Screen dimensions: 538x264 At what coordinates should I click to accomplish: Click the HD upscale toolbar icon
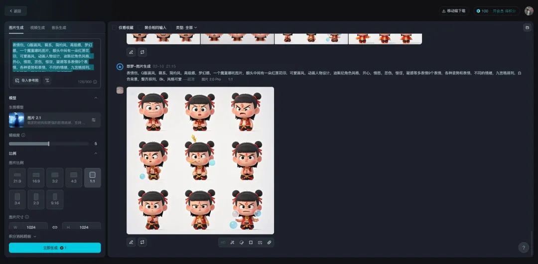pos(223,243)
